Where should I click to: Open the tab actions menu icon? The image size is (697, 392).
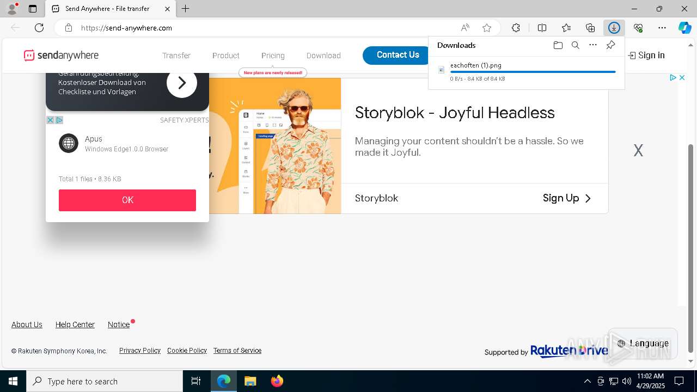[33, 9]
